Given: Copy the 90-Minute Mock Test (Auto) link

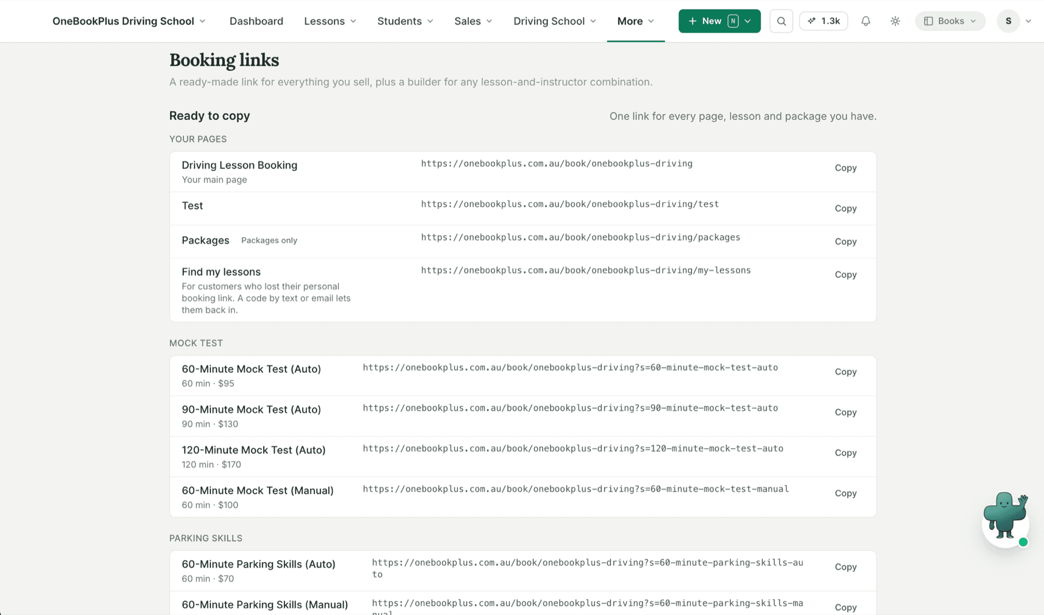Looking at the screenshot, I should [846, 412].
